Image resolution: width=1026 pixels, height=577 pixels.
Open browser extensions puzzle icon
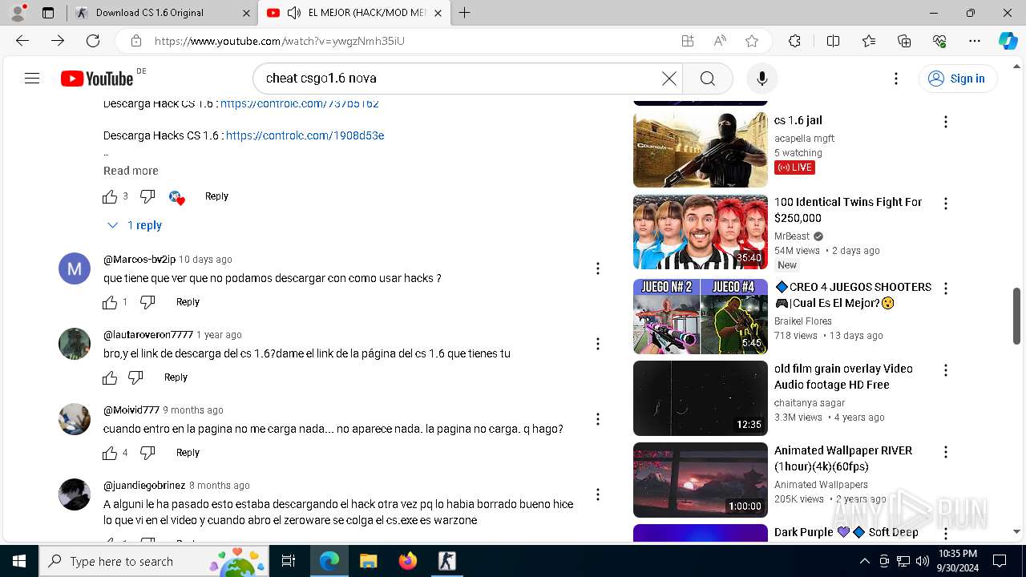pos(794,41)
